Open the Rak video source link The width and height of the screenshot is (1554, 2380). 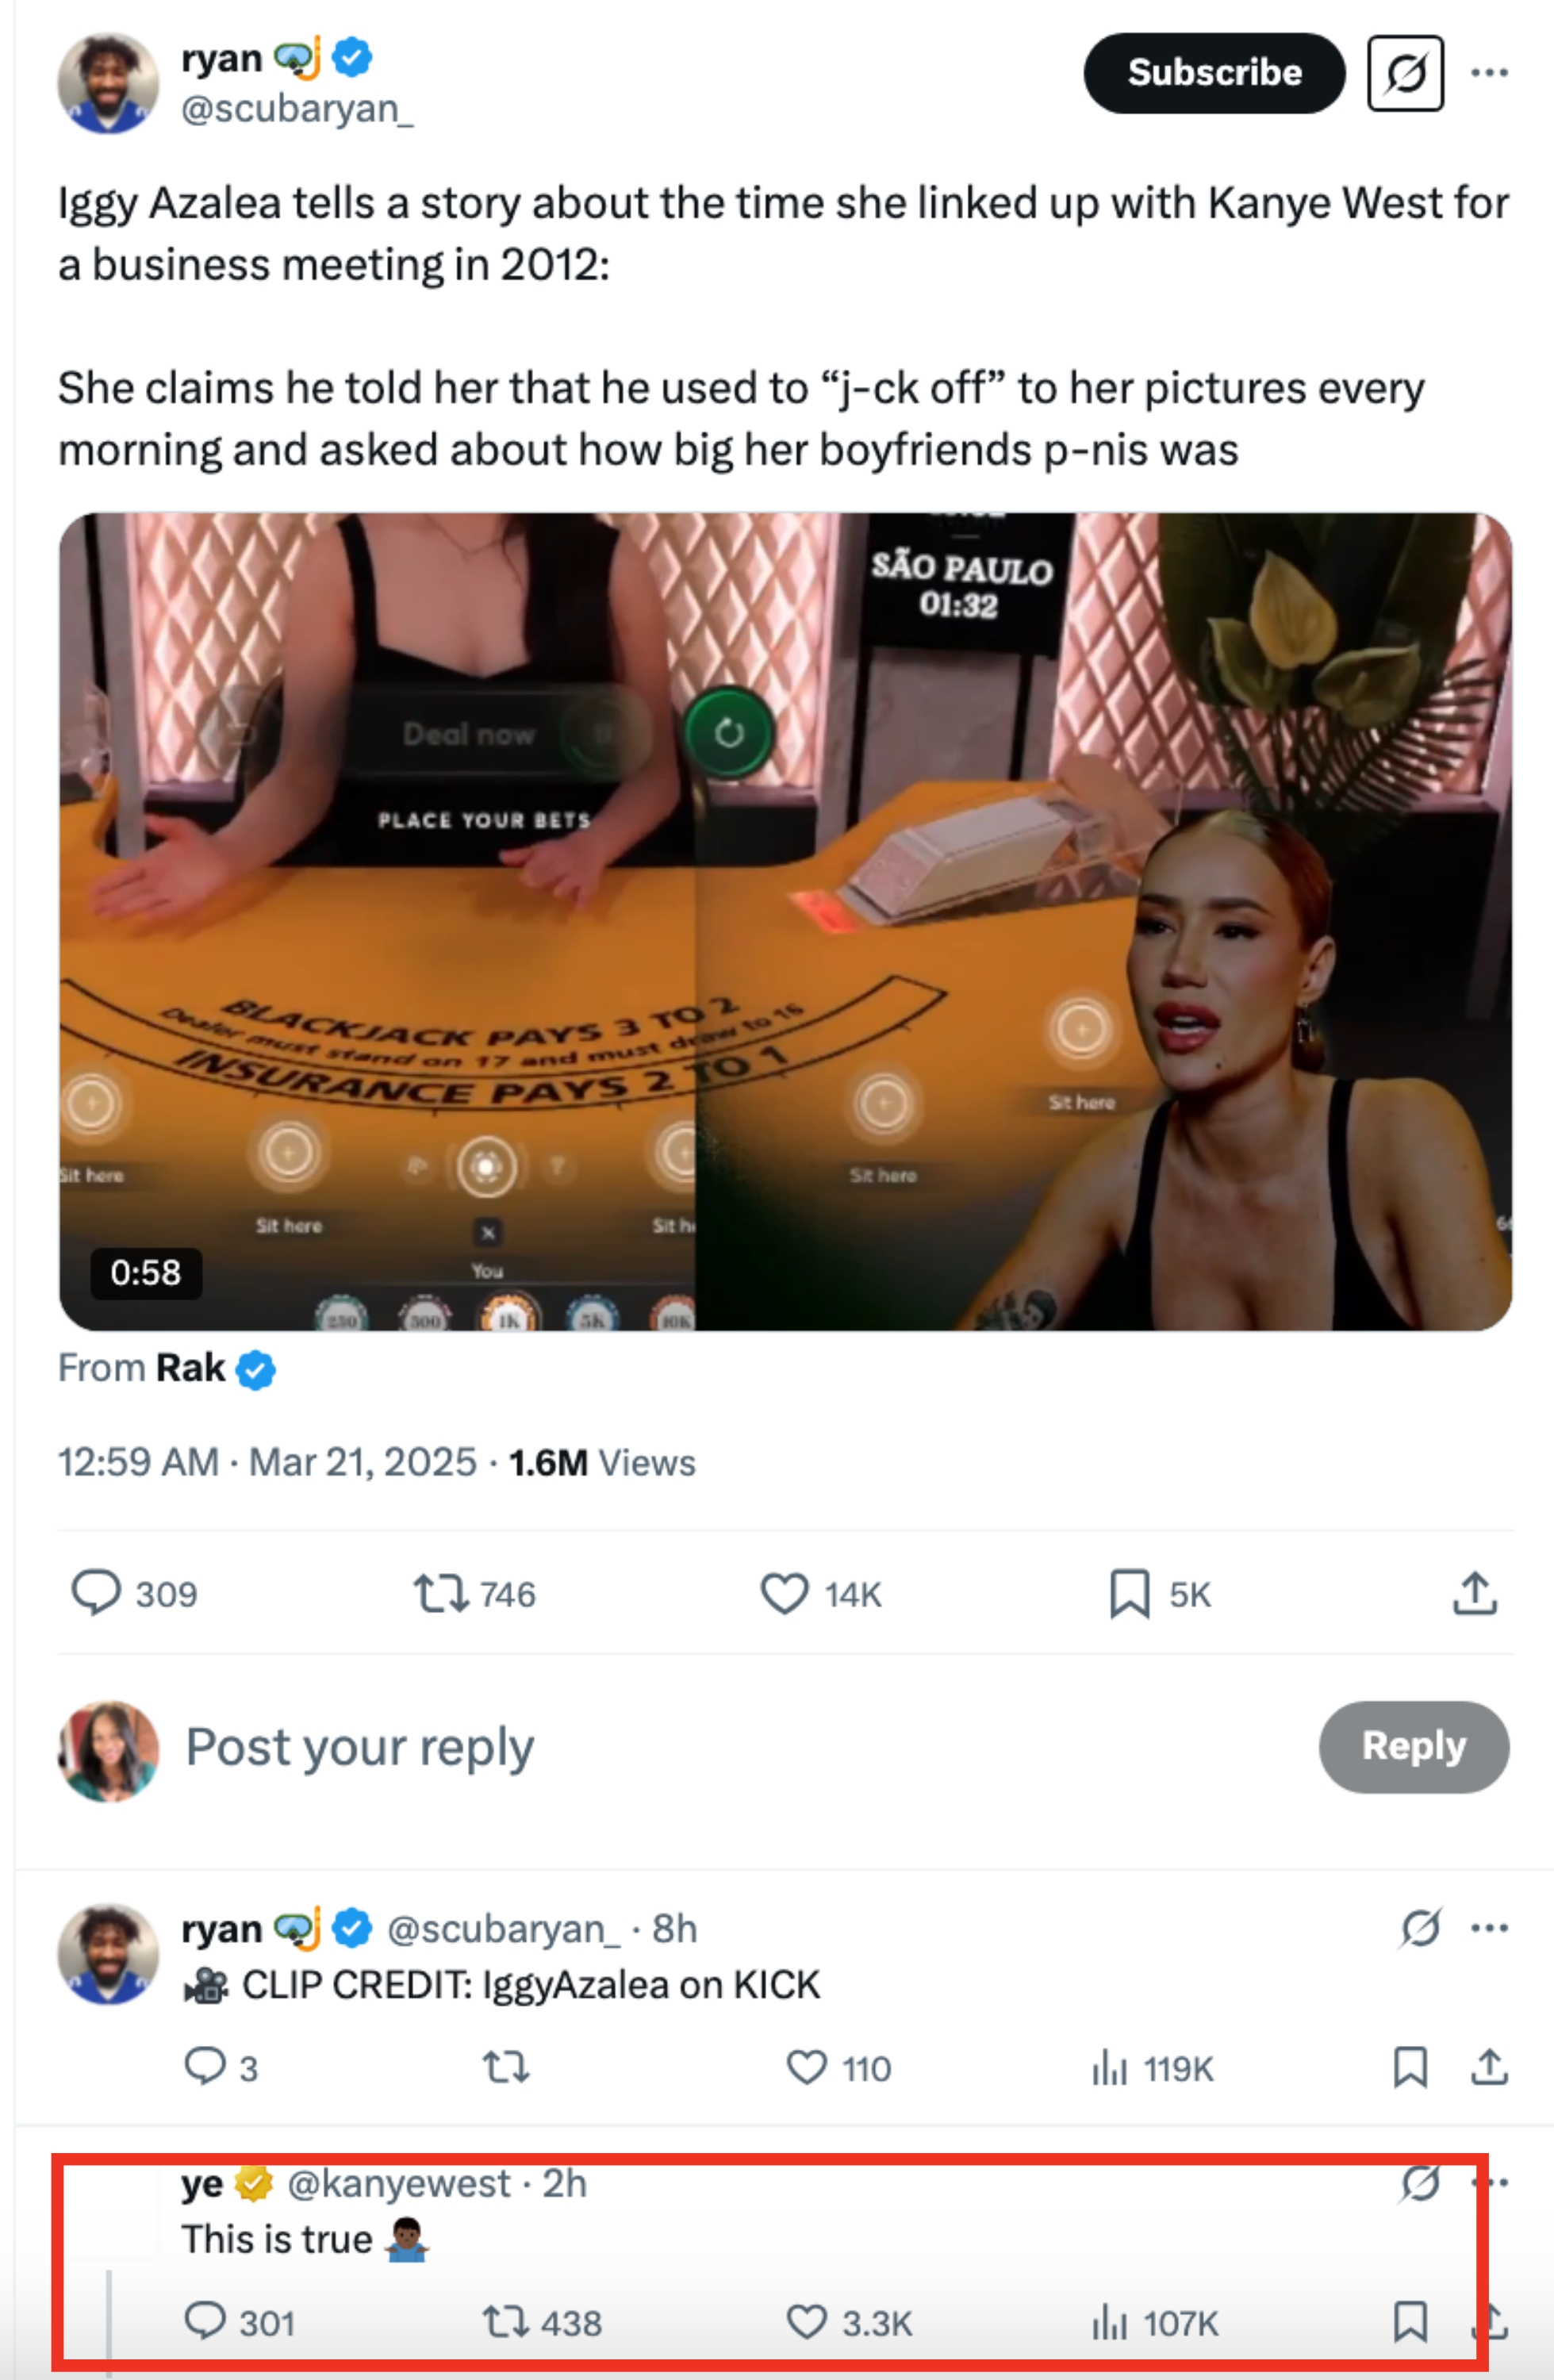click(191, 1368)
